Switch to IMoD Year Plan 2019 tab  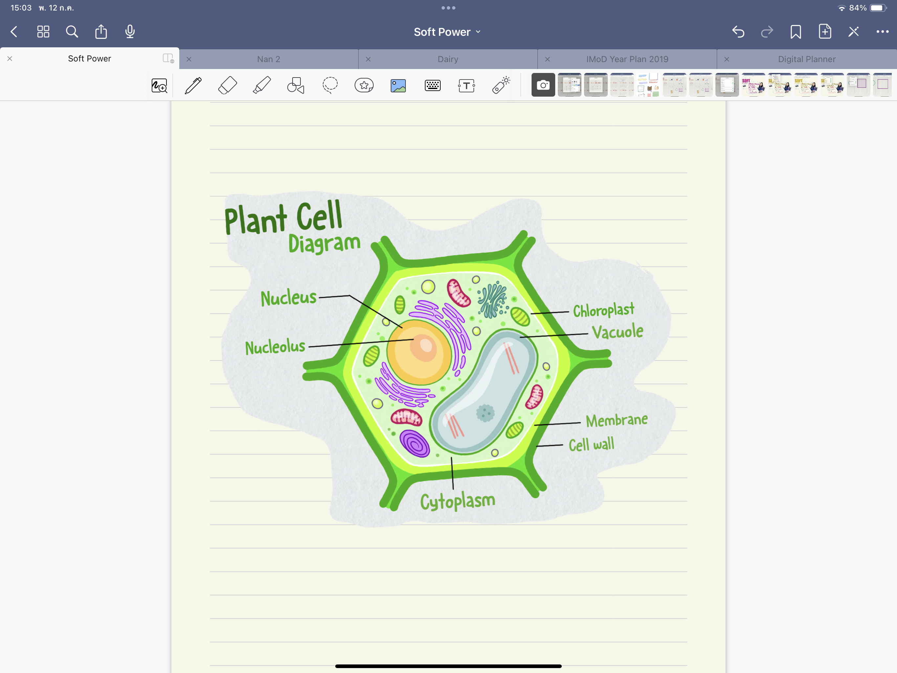[627, 59]
